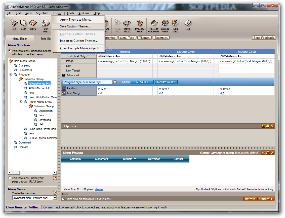The width and height of the screenshot is (285, 218).
Task: Choose Apply Theme to Menu...
Action: (78, 20)
